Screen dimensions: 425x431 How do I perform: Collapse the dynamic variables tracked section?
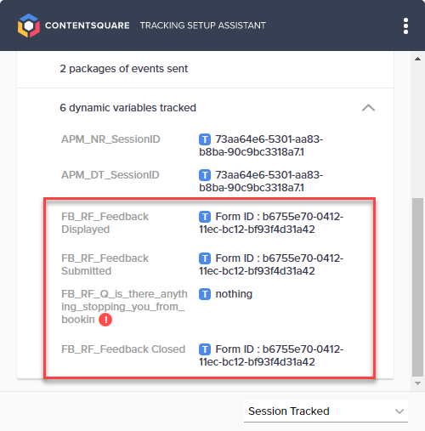(x=368, y=108)
